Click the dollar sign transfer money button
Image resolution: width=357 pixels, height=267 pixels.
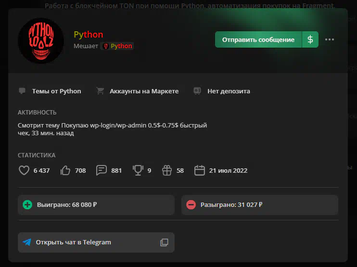tap(310, 39)
